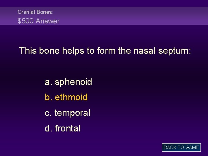Click the $500 amount in the header
The width and height of the screenshot is (208, 156).
[25, 21]
